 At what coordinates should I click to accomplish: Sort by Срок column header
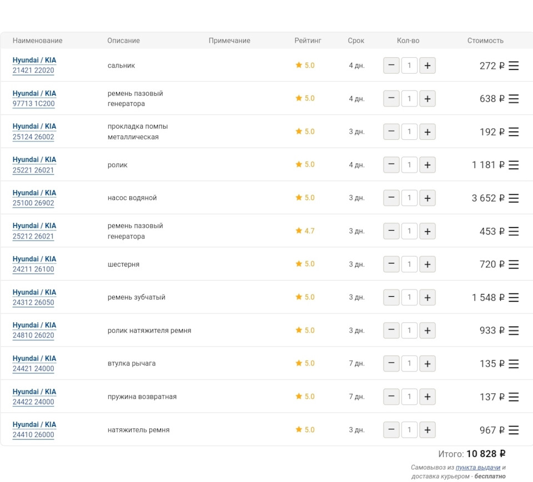[x=356, y=40]
